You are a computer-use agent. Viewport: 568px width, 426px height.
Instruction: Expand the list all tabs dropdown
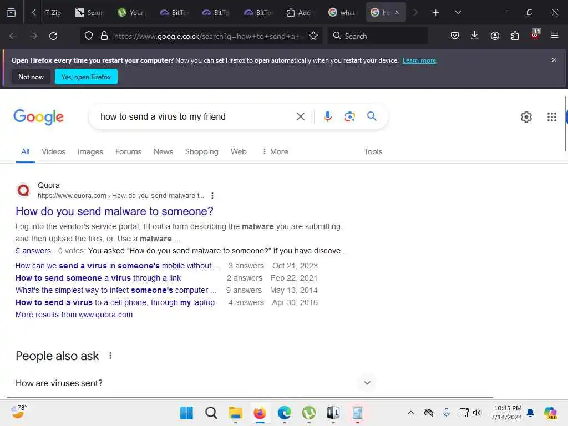458,13
